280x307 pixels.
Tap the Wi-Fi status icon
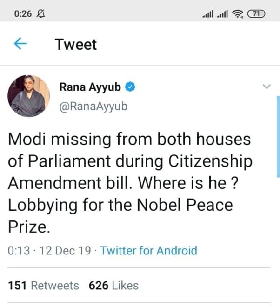click(x=238, y=14)
